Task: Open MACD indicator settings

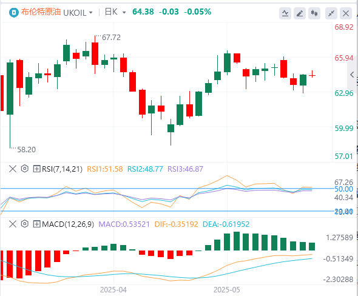Action: (x=24, y=224)
